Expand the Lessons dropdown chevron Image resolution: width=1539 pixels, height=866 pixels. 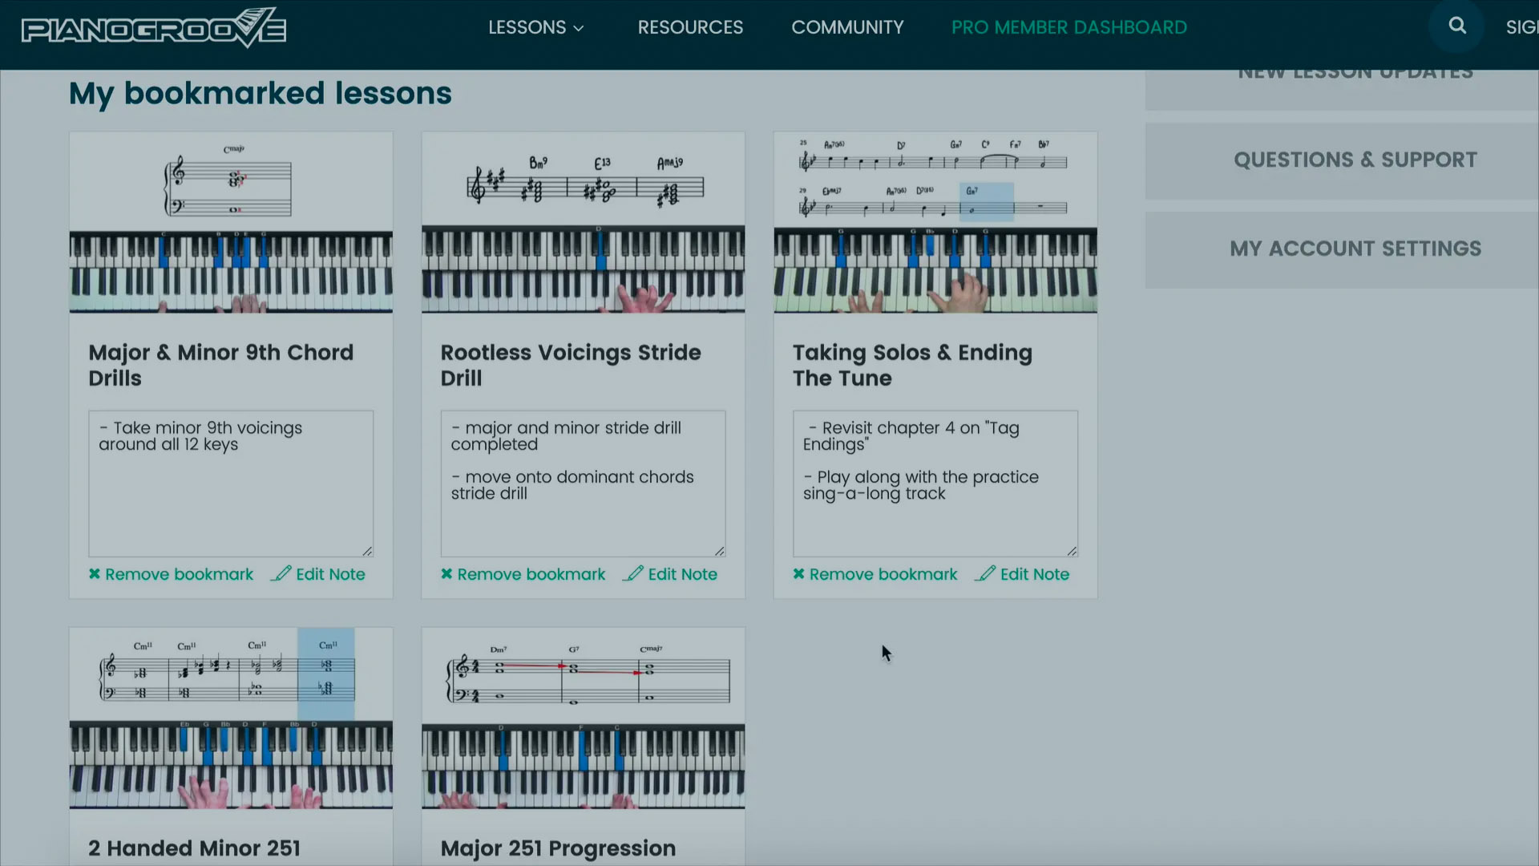tap(579, 28)
